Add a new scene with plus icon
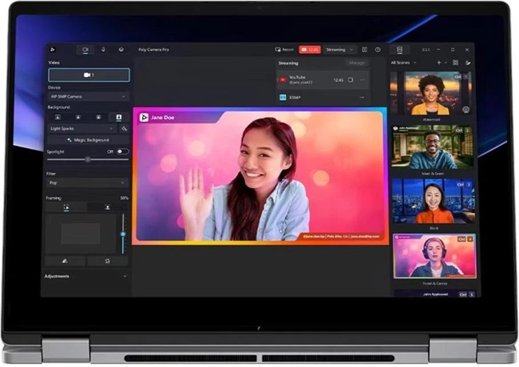 tap(439, 62)
